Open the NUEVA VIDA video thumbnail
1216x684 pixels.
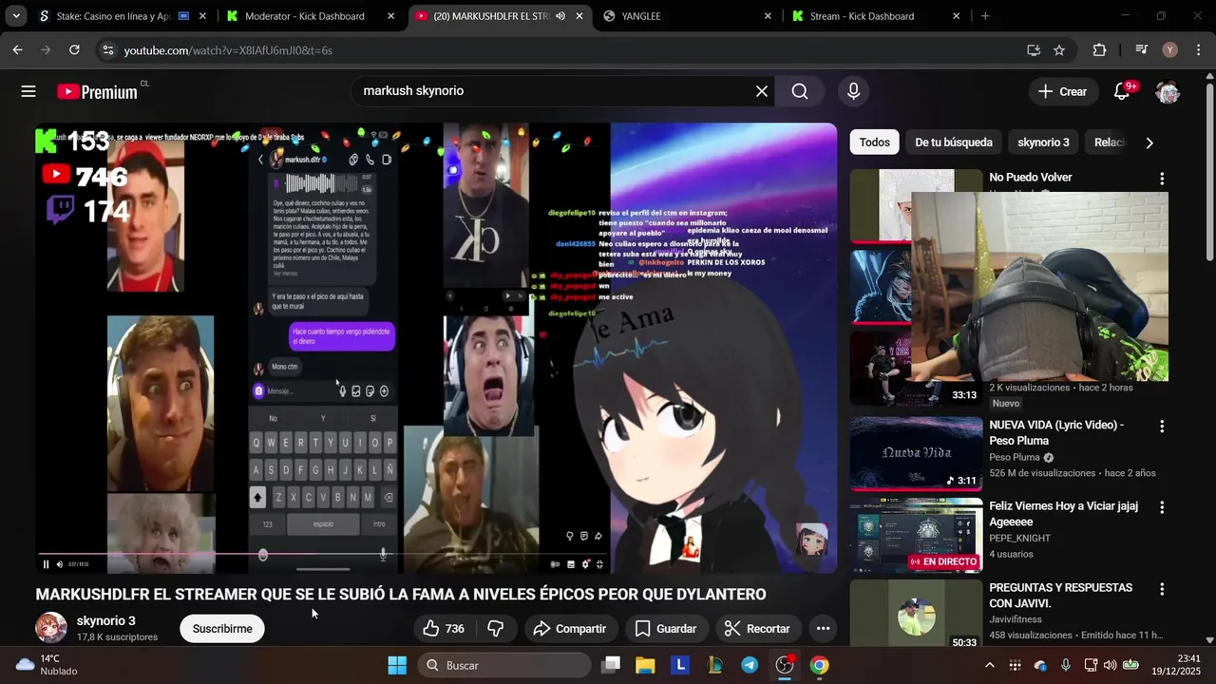[x=916, y=453]
